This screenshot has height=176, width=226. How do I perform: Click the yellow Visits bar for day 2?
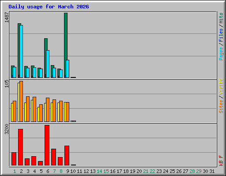19,102
